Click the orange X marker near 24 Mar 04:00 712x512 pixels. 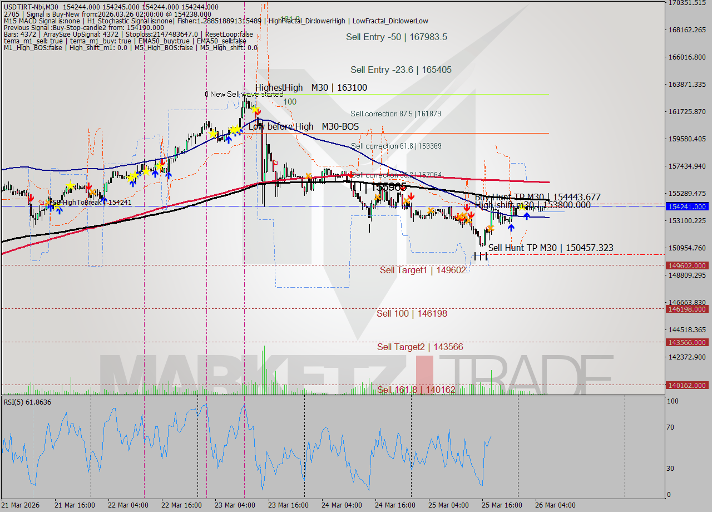point(378,197)
